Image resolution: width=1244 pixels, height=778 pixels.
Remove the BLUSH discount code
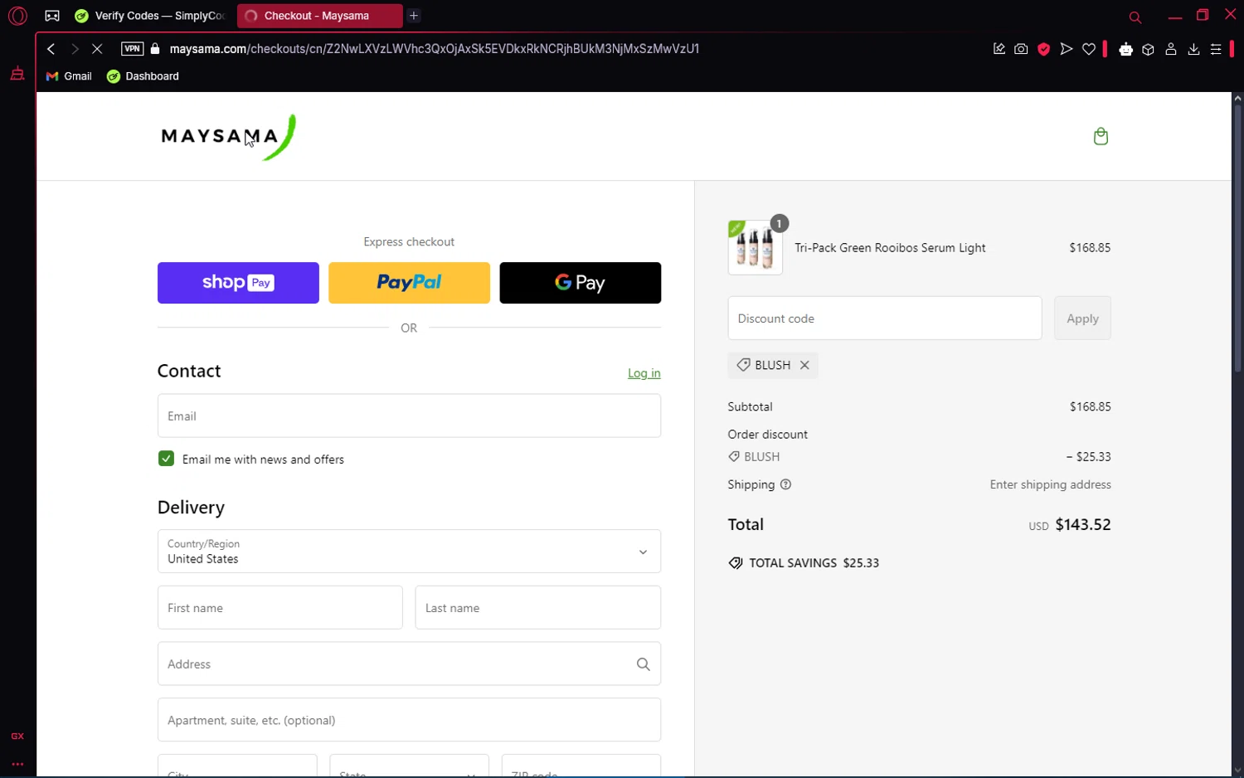804,365
